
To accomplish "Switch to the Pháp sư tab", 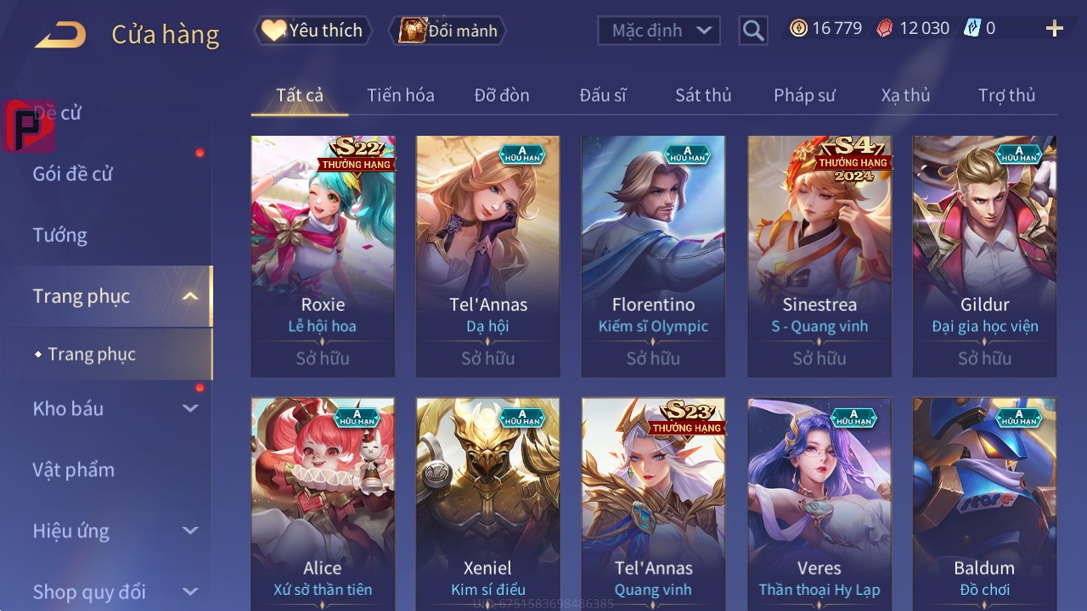I will click(x=804, y=95).
